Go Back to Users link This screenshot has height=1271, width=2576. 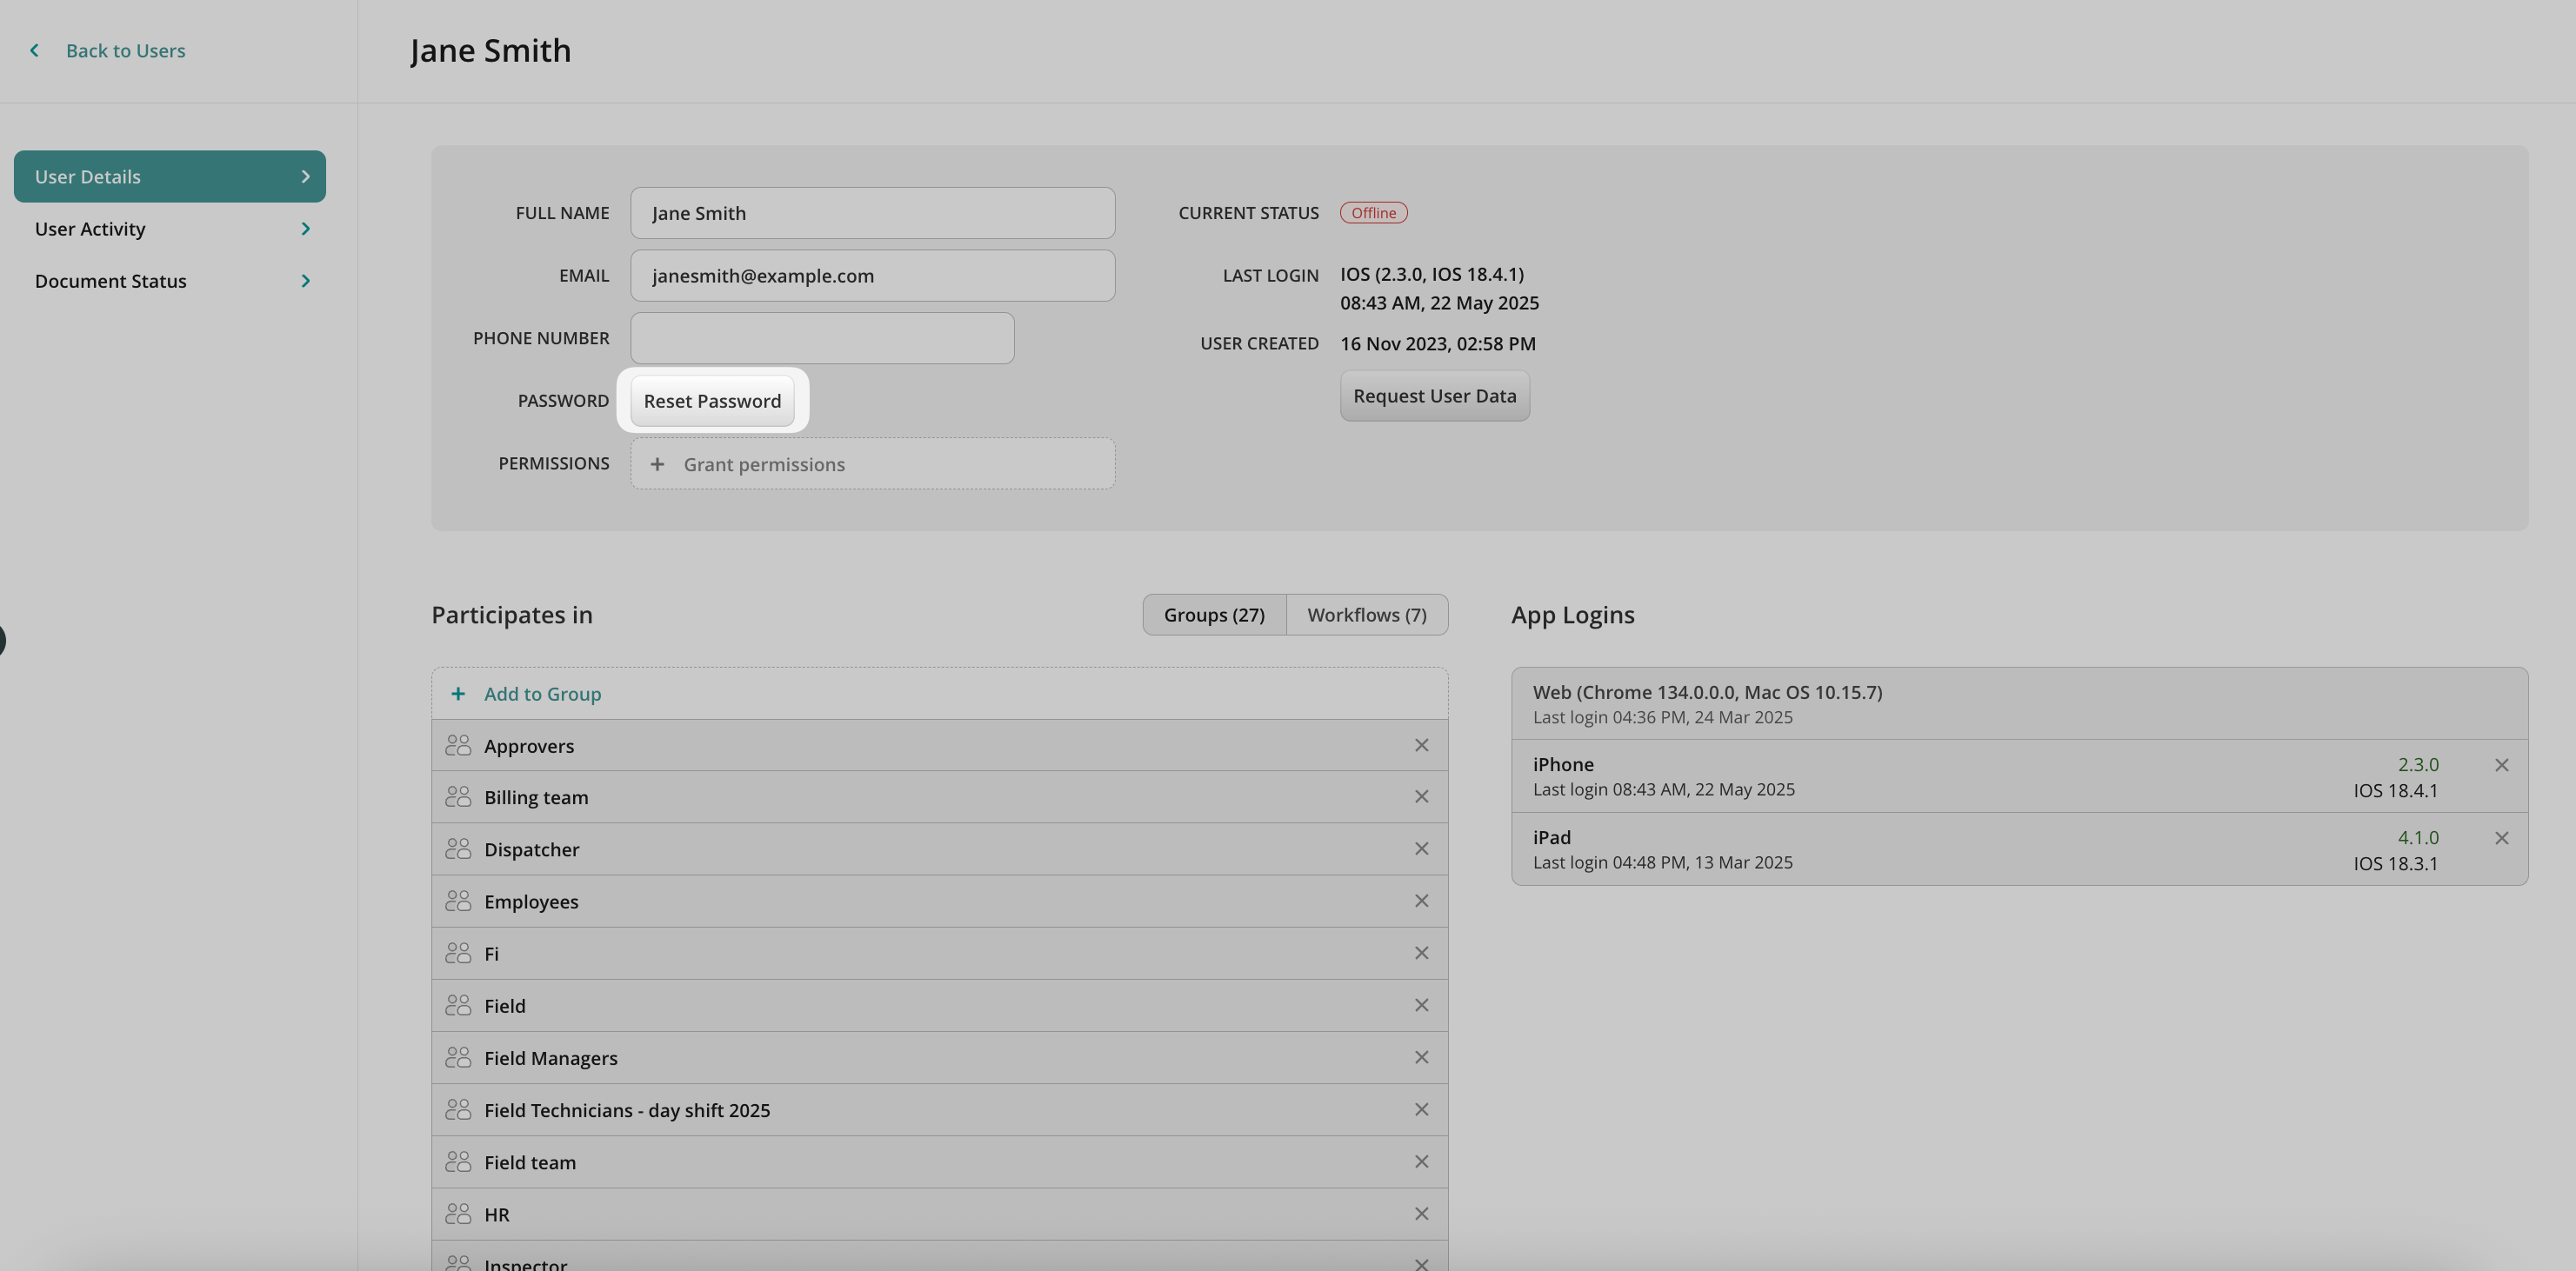tap(125, 51)
